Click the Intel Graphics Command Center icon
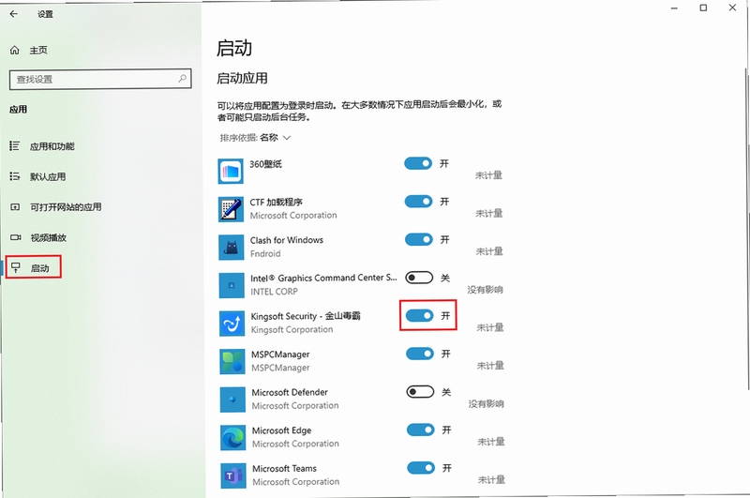The height and width of the screenshot is (498, 750). (232, 285)
